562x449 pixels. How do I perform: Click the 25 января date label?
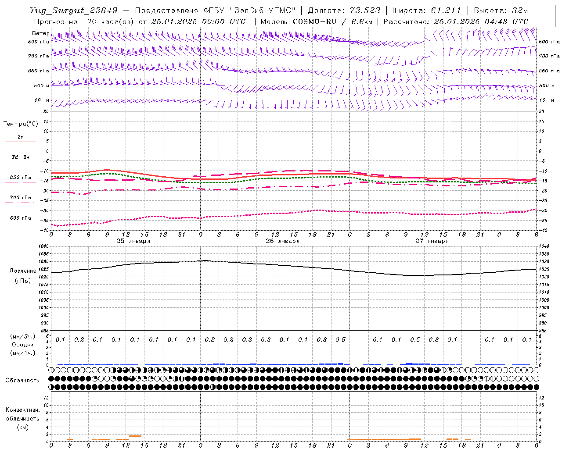[x=133, y=241]
